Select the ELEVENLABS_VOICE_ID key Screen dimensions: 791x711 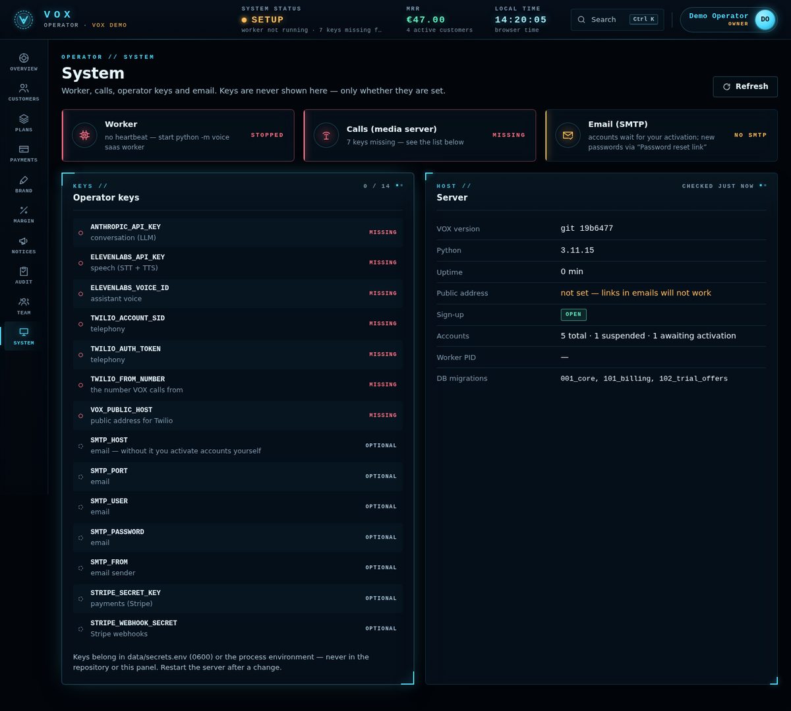click(x=238, y=294)
